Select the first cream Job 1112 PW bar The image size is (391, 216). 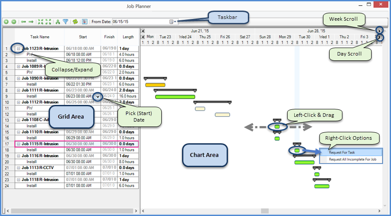[200, 109]
